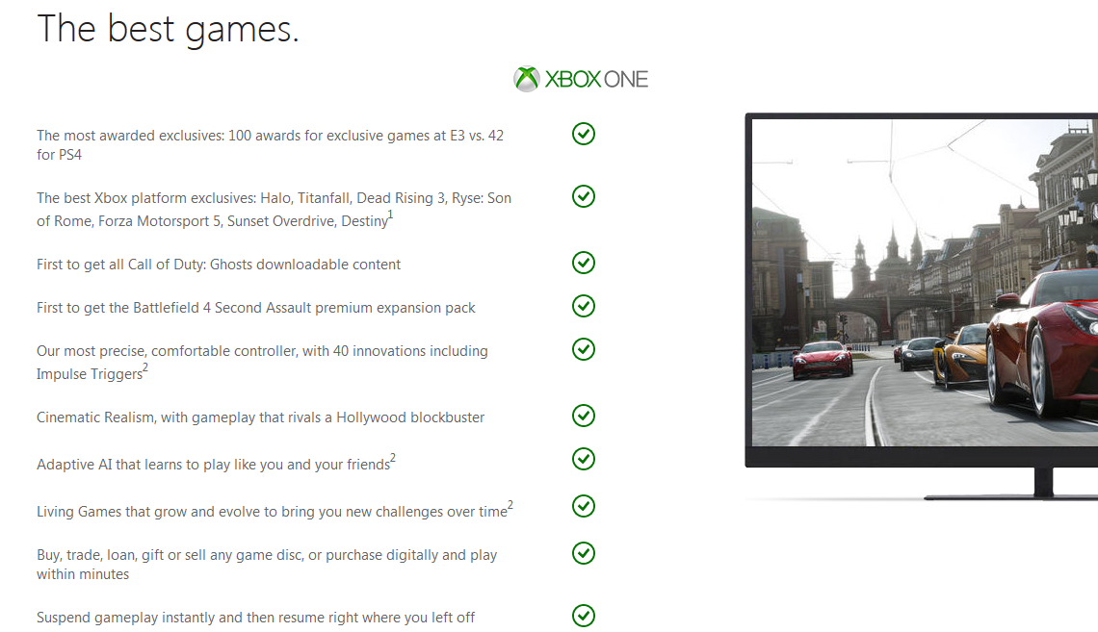This screenshot has height=632, width=1098.
Task: Click the heading The best games
Action: 169,29
